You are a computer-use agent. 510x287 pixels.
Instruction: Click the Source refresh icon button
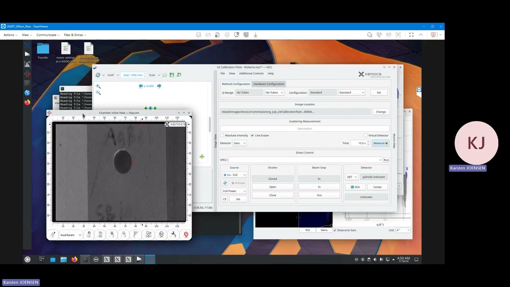[x=225, y=183]
